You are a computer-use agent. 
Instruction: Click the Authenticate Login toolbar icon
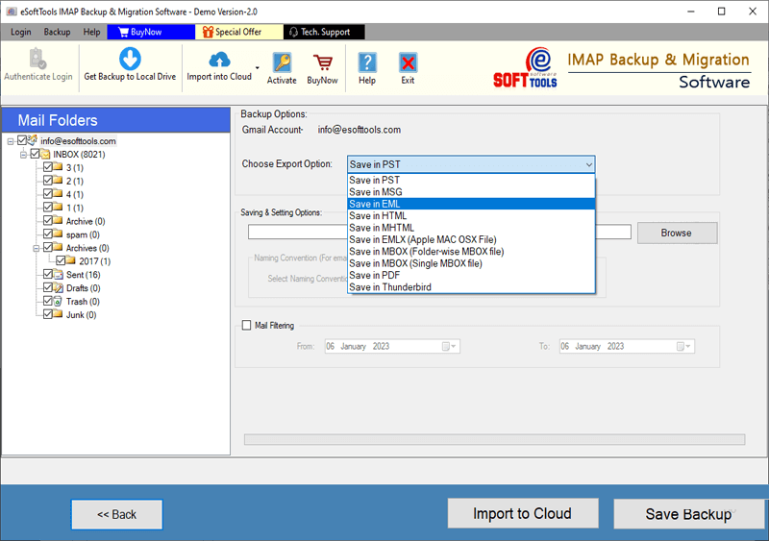pos(37,59)
